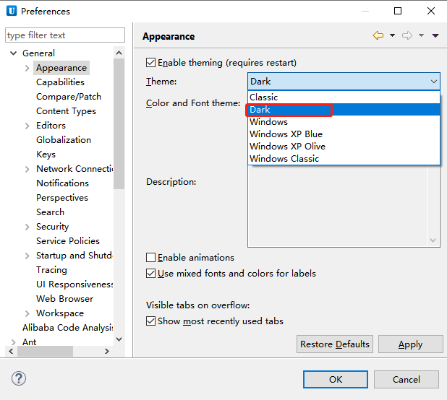
Task: Expand the Ant tree node
Action: pos(14,342)
